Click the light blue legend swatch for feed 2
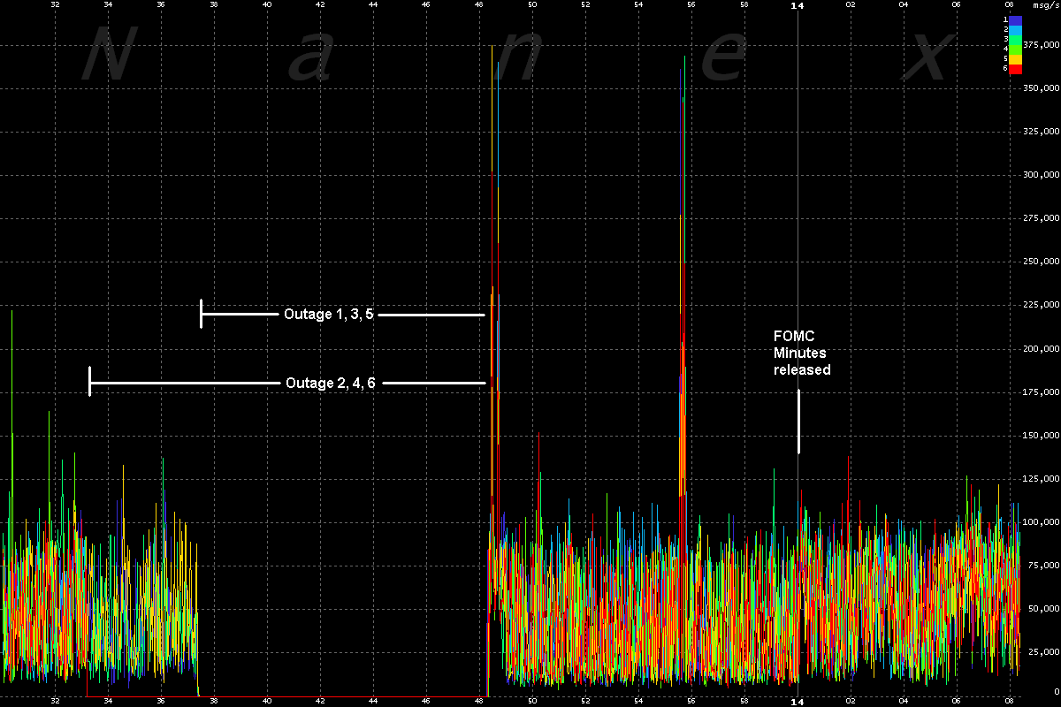Viewport: 1061px width, 707px height. click(x=1017, y=29)
